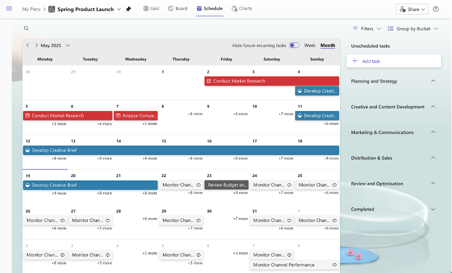Click the pin icon beside the plan title
452x273 pixels.
click(x=128, y=9)
